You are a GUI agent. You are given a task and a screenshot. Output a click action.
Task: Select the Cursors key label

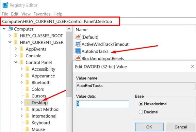39,96
